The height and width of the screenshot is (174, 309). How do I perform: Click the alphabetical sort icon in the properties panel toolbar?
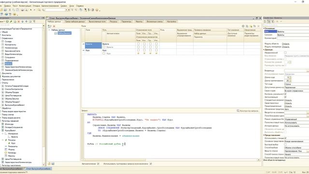point(268,21)
